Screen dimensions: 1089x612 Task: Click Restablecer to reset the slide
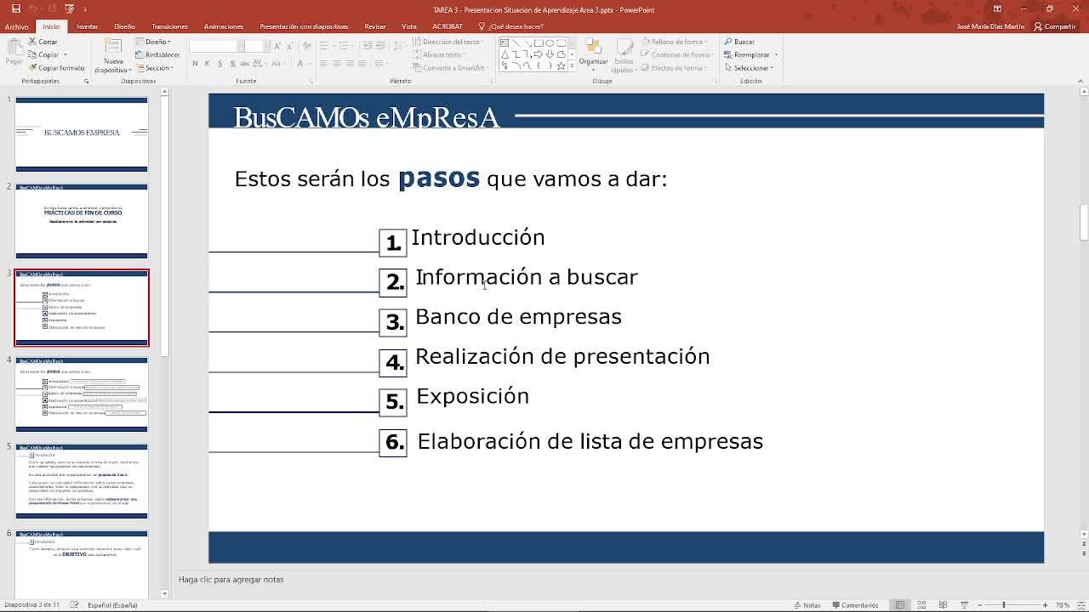pos(157,54)
